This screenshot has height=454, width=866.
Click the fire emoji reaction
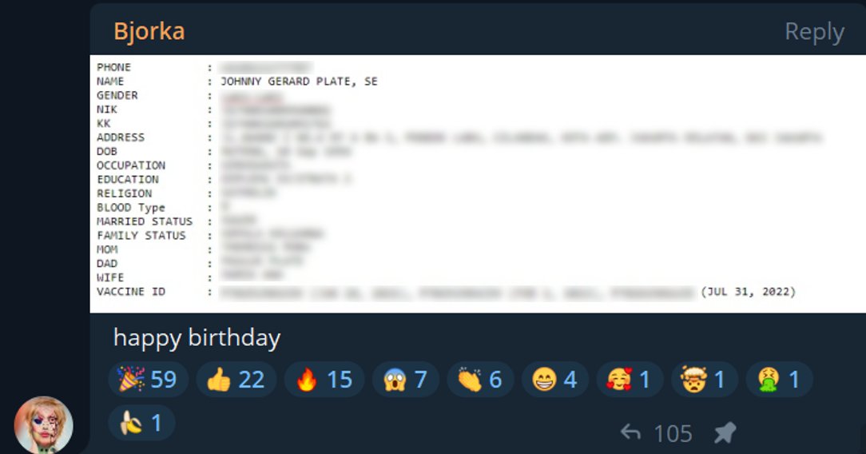[x=324, y=380]
